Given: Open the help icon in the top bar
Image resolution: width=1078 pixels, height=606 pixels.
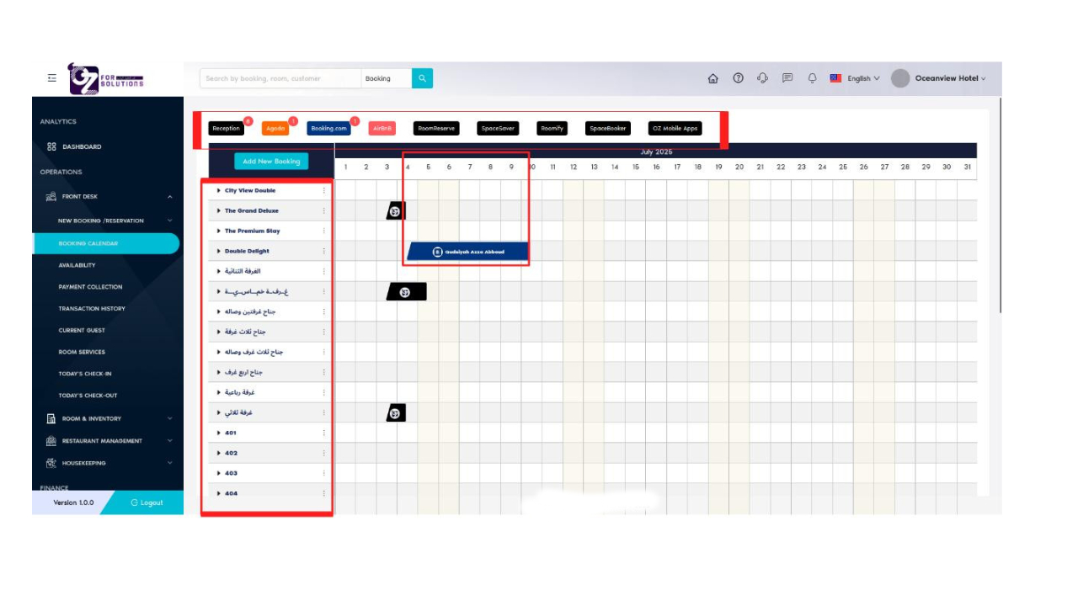Looking at the screenshot, I should tap(738, 77).
